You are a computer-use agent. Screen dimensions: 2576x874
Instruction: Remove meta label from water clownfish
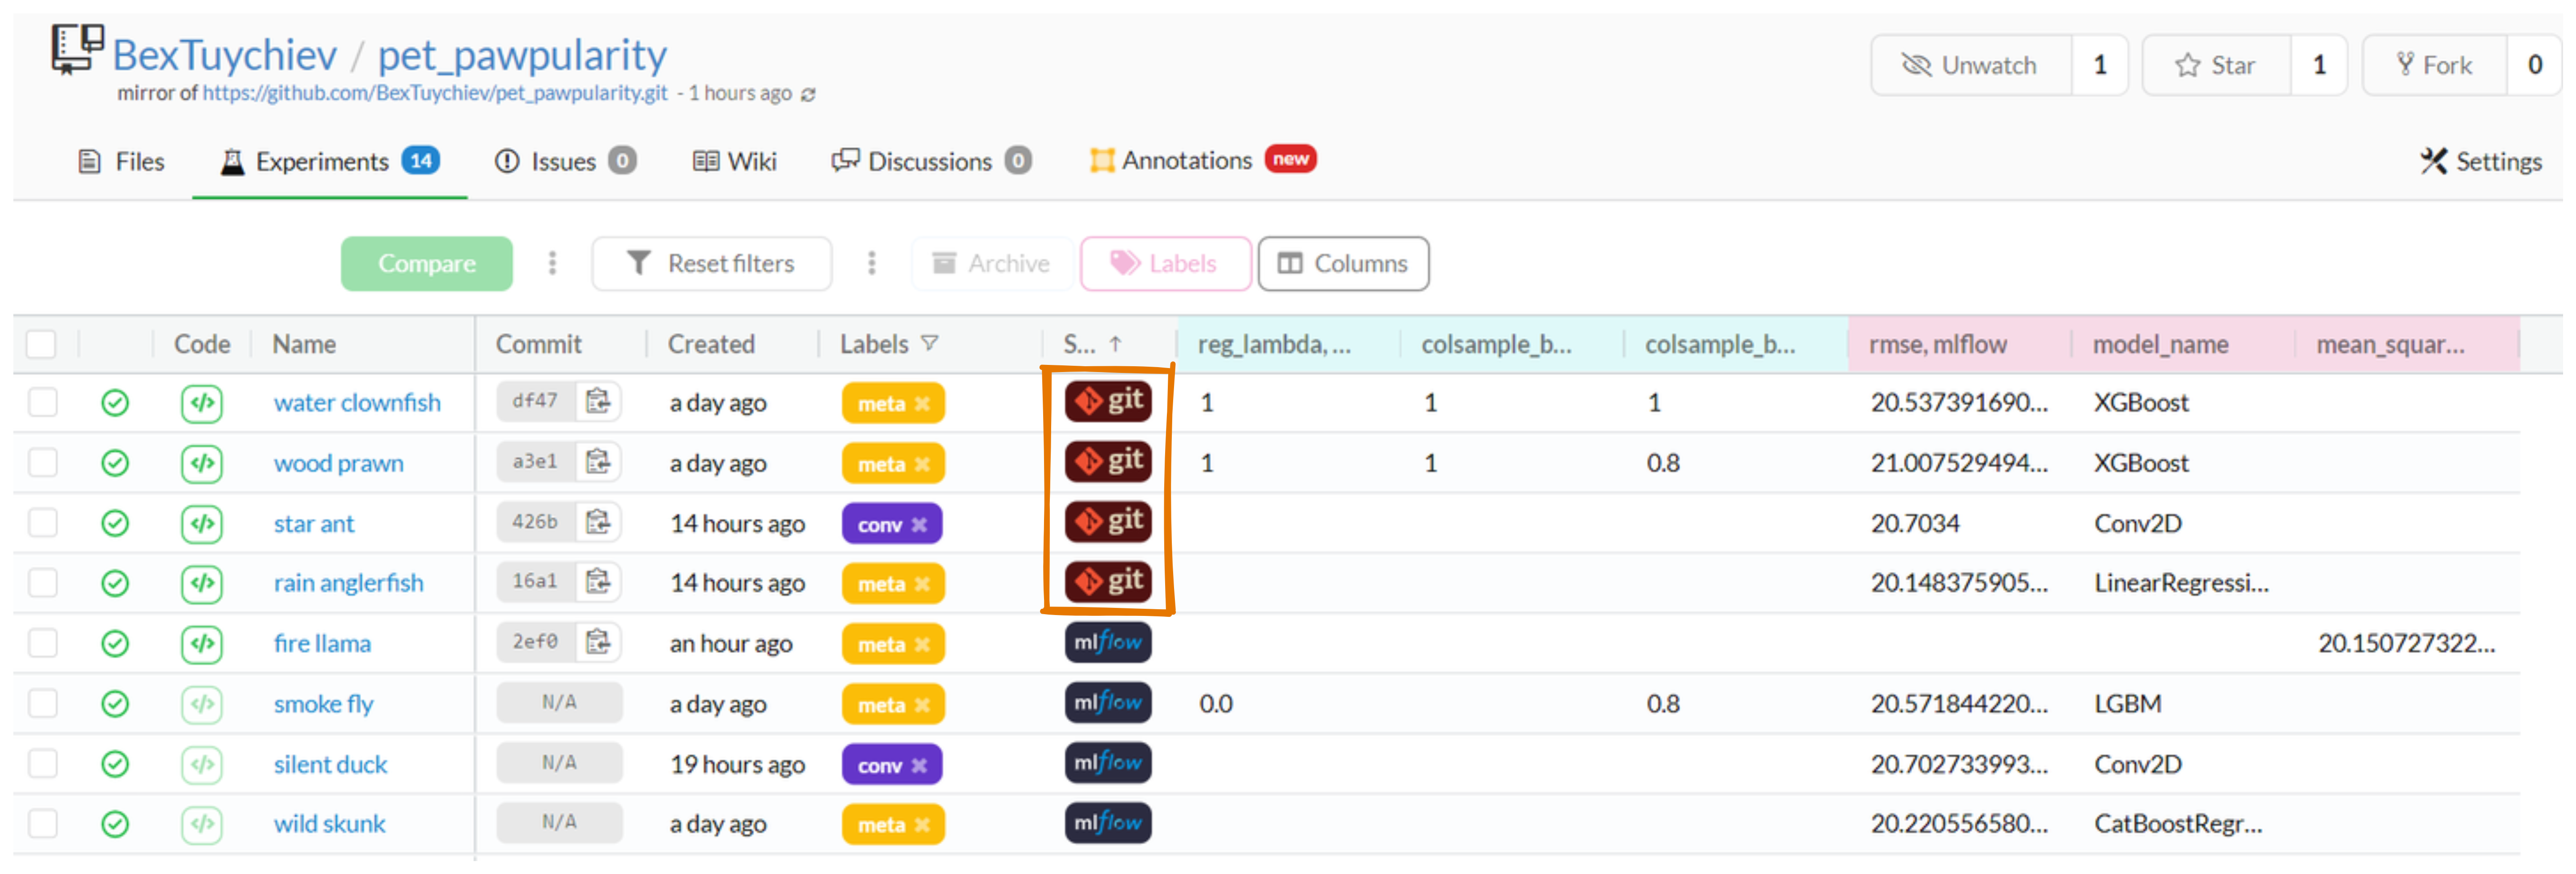point(922,404)
